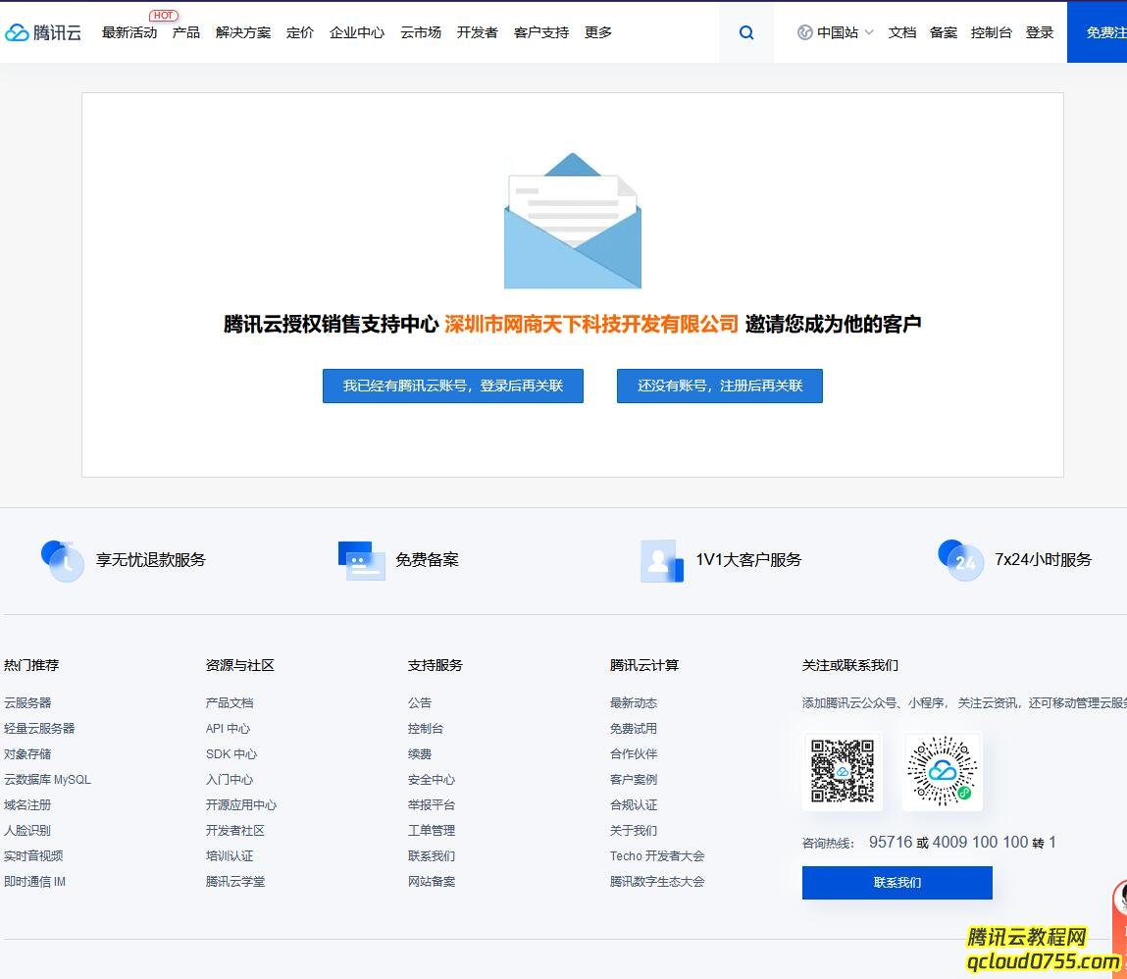Click the 享无忧退款服务 clock icon
This screenshot has width=1127, height=979.
(63, 561)
